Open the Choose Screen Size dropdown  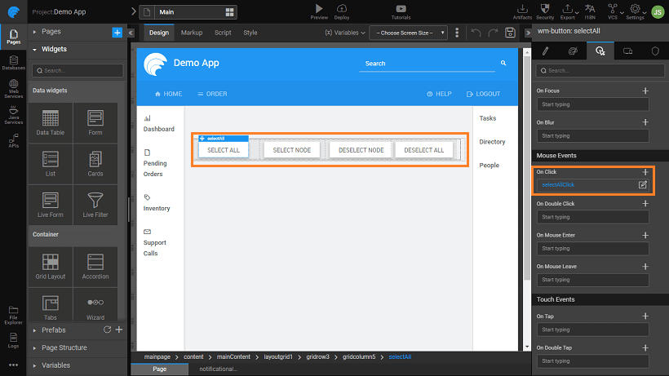click(408, 33)
